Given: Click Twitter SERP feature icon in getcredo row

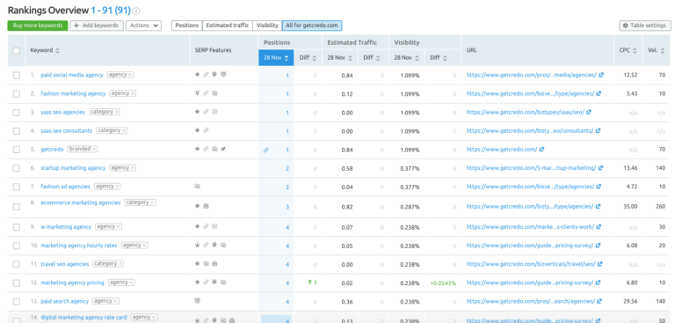Looking at the screenshot, I should point(223,149).
